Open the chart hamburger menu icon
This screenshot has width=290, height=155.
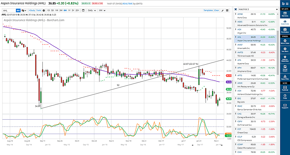[x=227, y=10]
